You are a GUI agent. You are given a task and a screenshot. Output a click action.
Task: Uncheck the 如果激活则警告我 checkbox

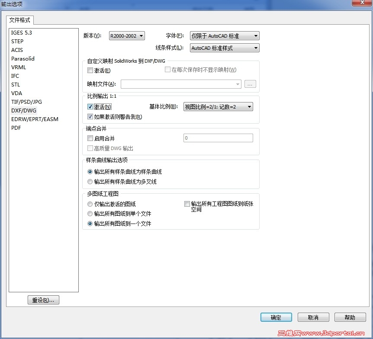pos(90,117)
